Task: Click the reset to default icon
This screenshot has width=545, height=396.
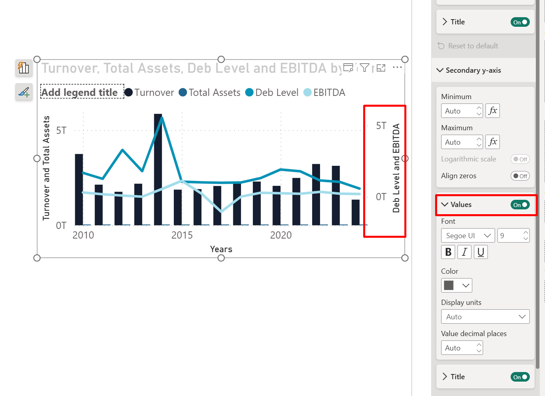Action: click(x=441, y=46)
